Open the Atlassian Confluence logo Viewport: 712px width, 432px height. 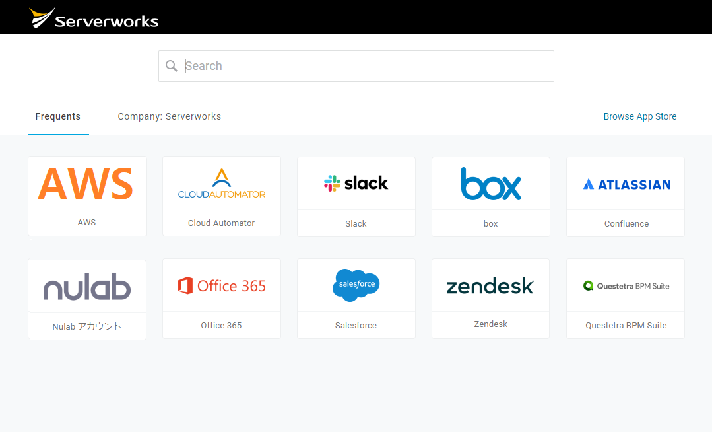pyautogui.click(x=626, y=184)
